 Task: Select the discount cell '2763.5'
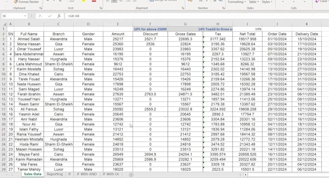[x=150, y=94]
